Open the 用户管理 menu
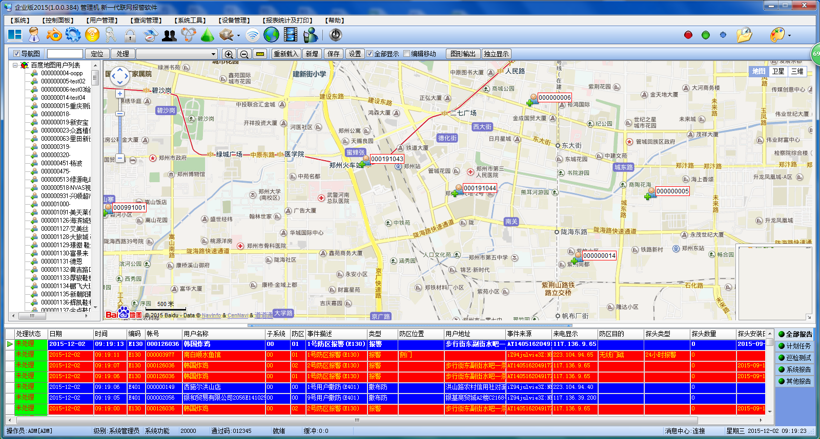This screenshot has width=820, height=439. click(102, 20)
